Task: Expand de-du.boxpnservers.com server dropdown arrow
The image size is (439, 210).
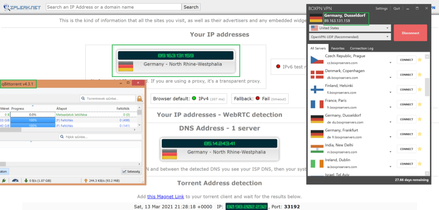Action: tap(390, 122)
